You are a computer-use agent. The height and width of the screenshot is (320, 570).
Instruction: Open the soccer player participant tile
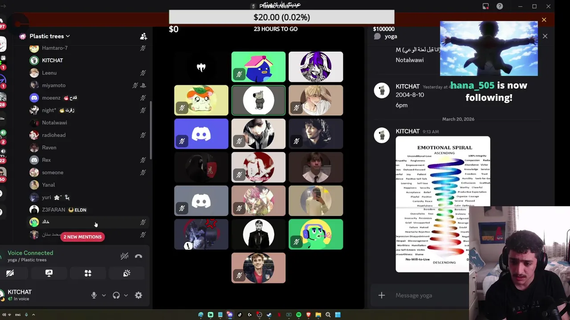258,268
